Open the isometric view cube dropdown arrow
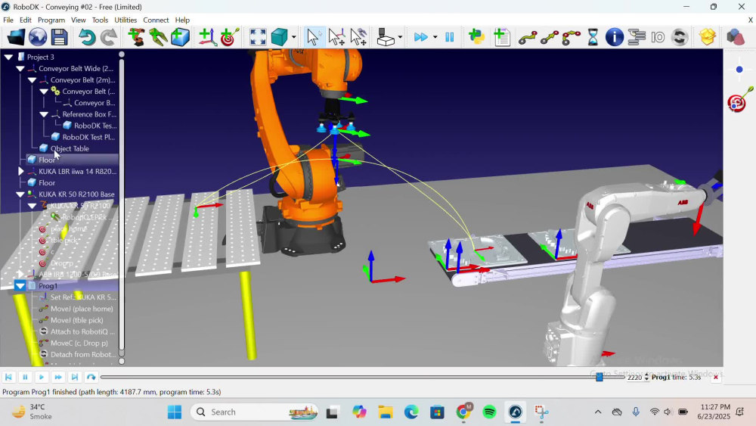The image size is (756, 426). (293, 37)
